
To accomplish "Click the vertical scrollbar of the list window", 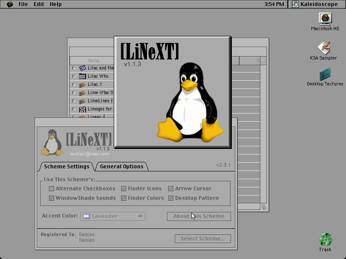I will pyautogui.click(x=263, y=134).
